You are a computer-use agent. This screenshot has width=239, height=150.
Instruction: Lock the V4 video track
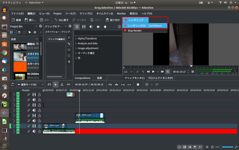click(39, 95)
